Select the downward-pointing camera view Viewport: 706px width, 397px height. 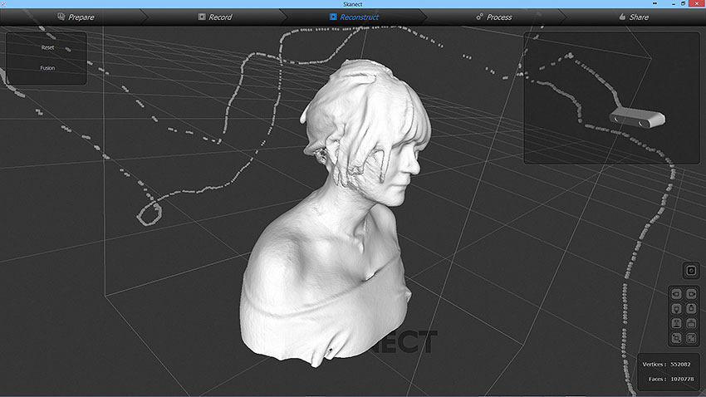point(676,309)
